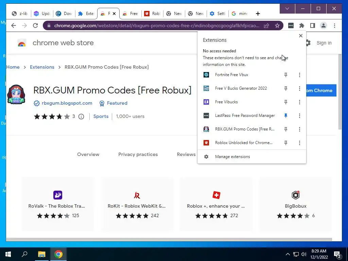
Task: Switch to the Settings tab
Action: pyautogui.click(x=218, y=14)
